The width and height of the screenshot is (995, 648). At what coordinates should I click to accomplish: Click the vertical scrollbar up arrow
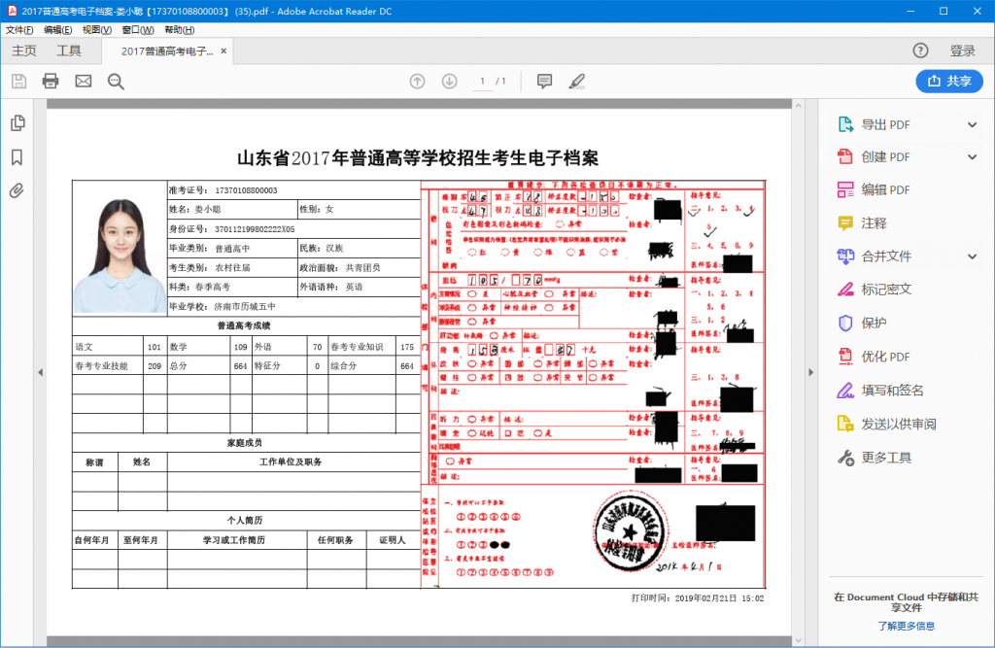coord(799,105)
